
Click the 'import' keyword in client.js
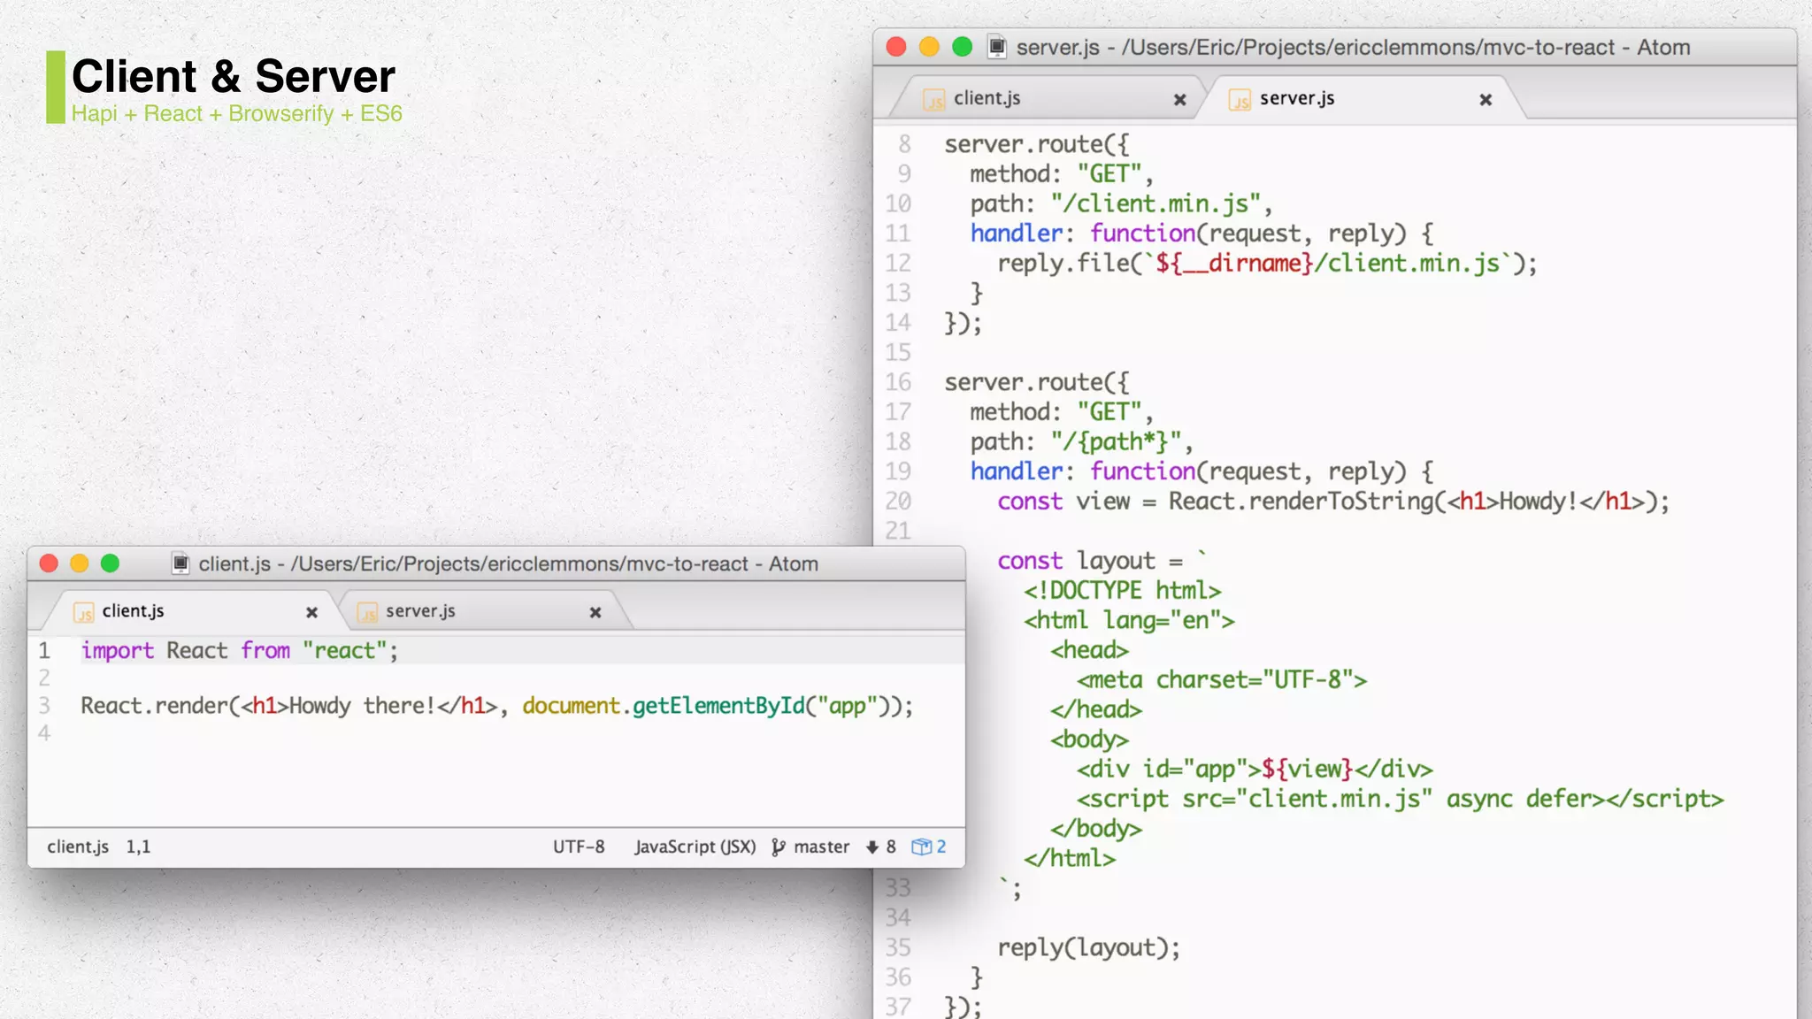[118, 651]
